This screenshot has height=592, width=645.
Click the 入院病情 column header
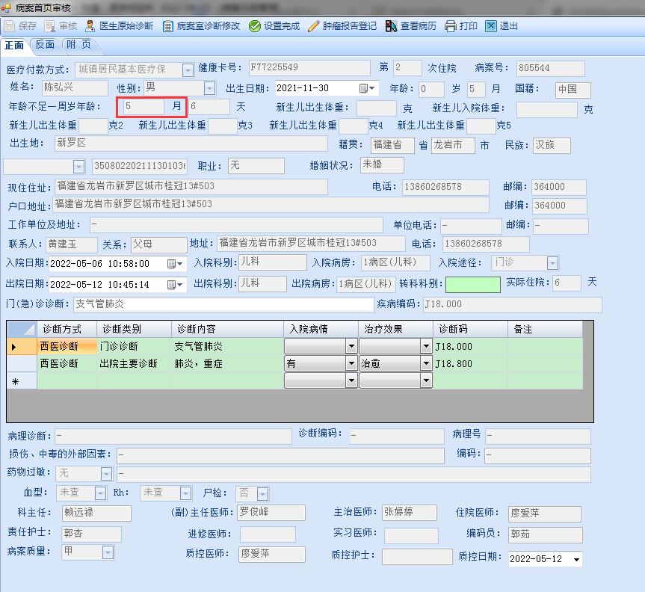pyautogui.click(x=321, y=329)
